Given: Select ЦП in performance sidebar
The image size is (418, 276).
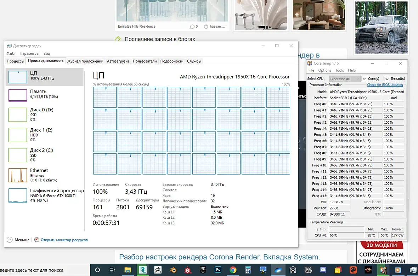Looking at the screenshot, I should point(45,77).
